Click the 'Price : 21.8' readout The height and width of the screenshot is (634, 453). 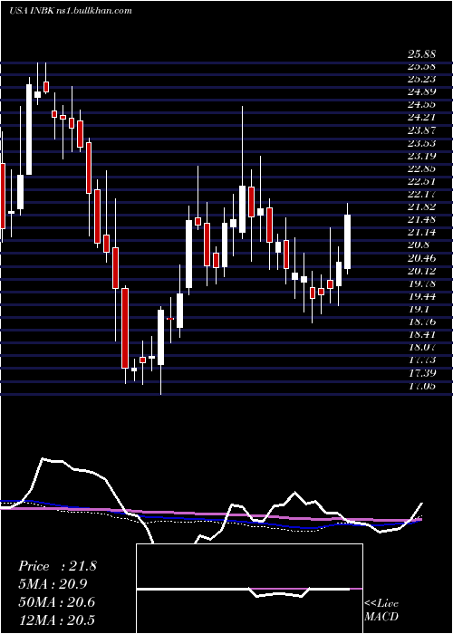pyautogui.click(x=57, y=566)
